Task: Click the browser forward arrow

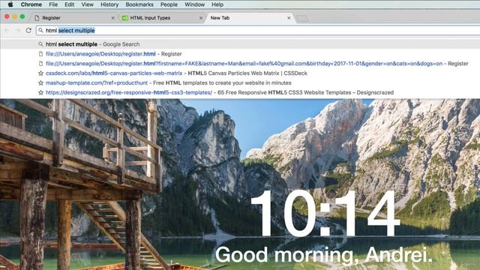Action: pos(18,30)
